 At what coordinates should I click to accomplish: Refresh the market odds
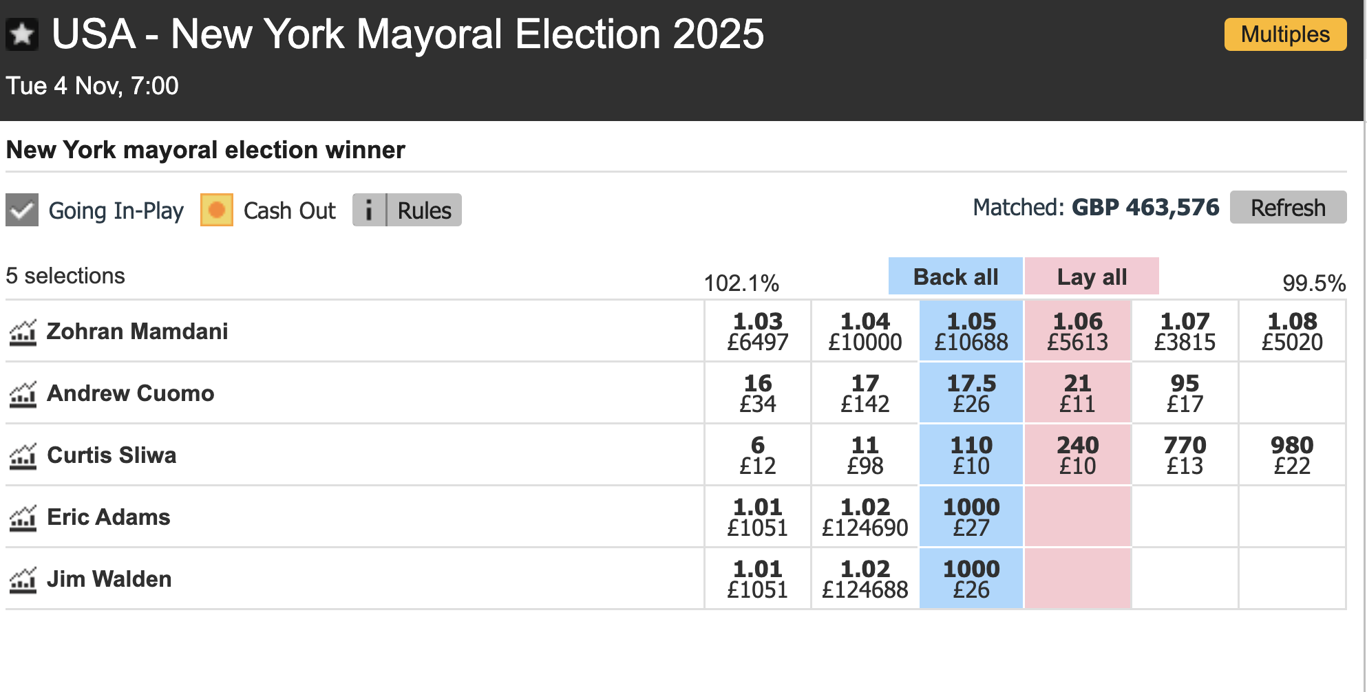1287,208
